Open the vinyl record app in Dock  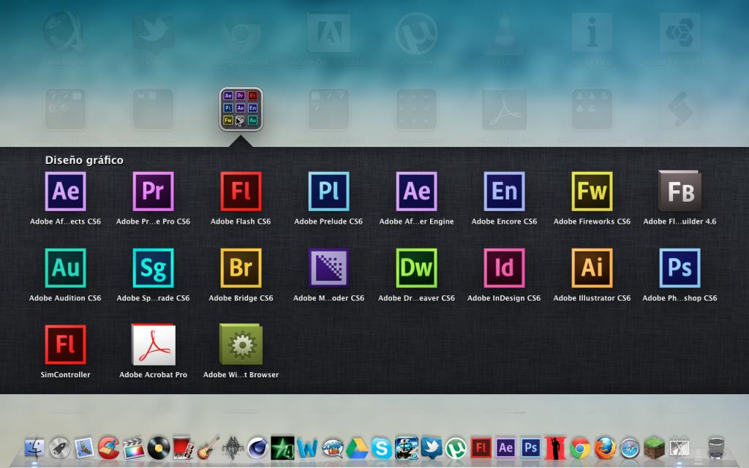159,448
